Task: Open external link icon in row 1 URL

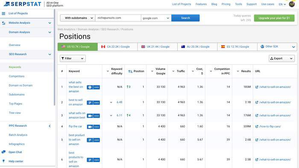Action: click(257, 87)
